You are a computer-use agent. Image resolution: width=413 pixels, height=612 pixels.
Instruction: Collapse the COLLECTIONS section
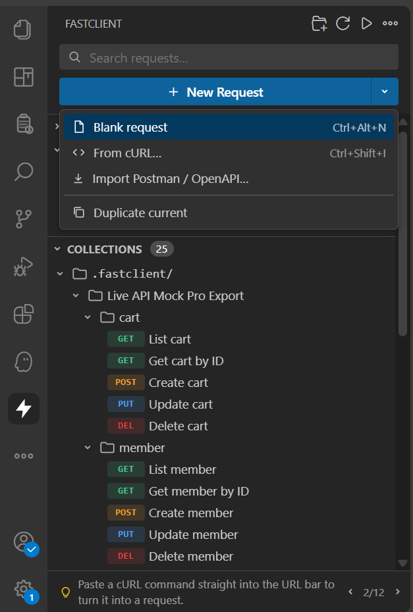click(x=57, y=249)
